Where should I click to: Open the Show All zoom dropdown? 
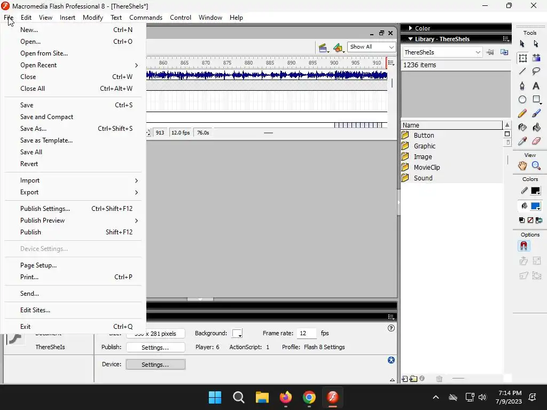coord(371,47)
